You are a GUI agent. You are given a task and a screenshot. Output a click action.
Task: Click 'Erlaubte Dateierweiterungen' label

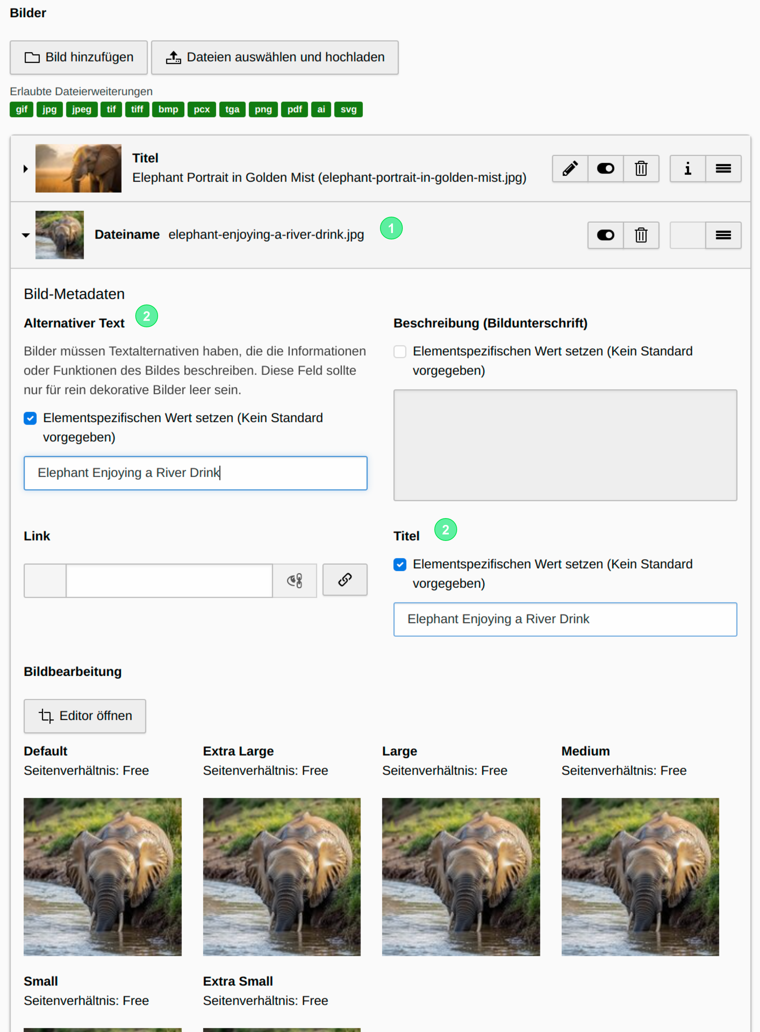[x=81, y=92]
